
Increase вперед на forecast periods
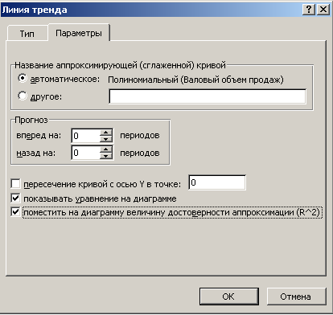(x=106, y=133)
